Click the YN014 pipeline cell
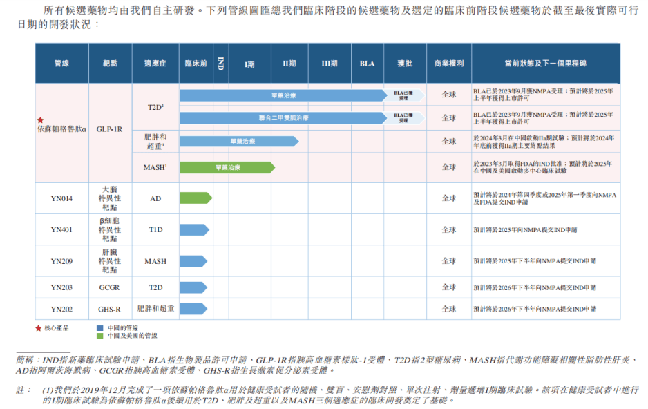The width and height of the screenshot is (648, 409). [x=61, y=198]
